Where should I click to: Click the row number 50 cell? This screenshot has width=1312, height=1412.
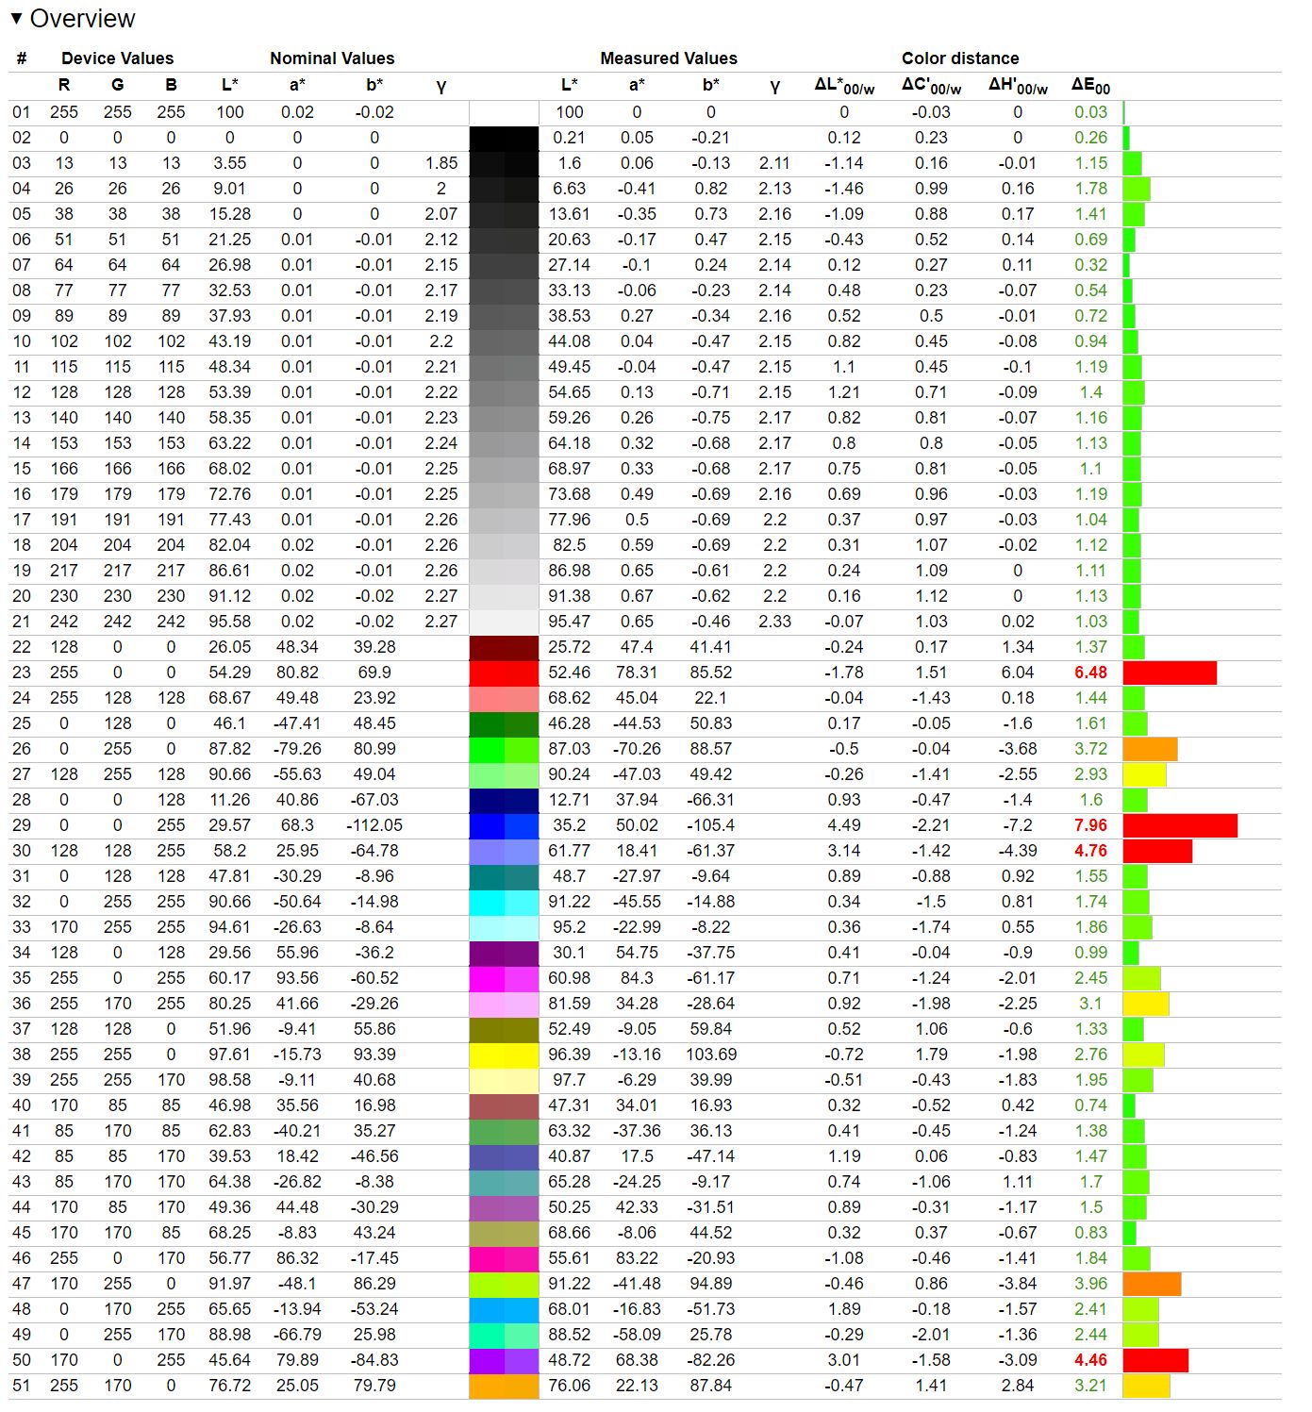coord(22,1360)
